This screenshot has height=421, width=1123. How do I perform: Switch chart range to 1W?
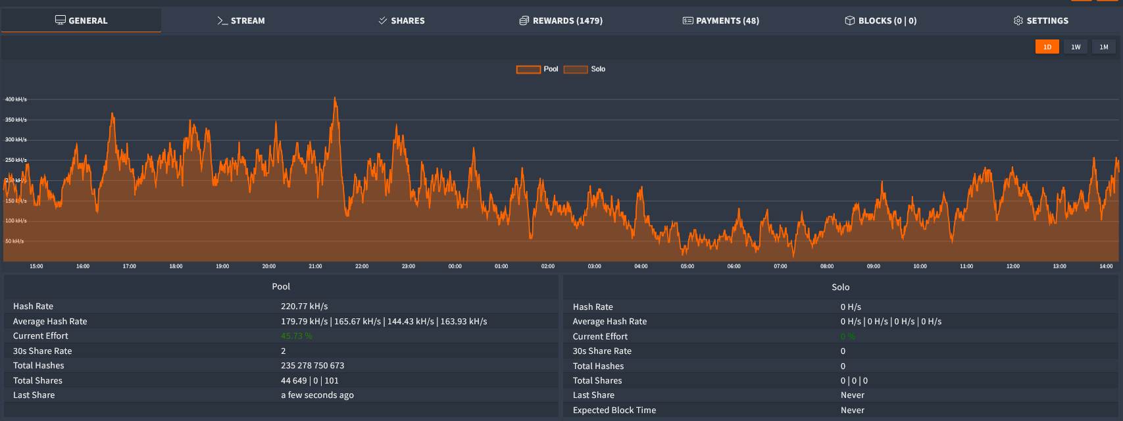pos(1076,47)
